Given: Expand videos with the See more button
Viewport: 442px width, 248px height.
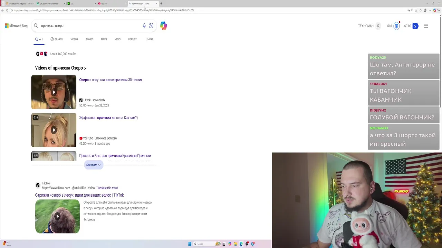Looking at the screenshot, I should point(94,165).
